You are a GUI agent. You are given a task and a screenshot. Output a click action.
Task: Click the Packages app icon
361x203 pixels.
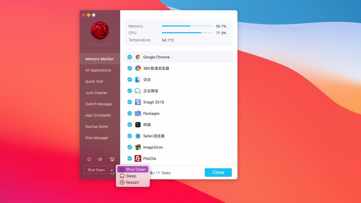(x=138, y=113)
